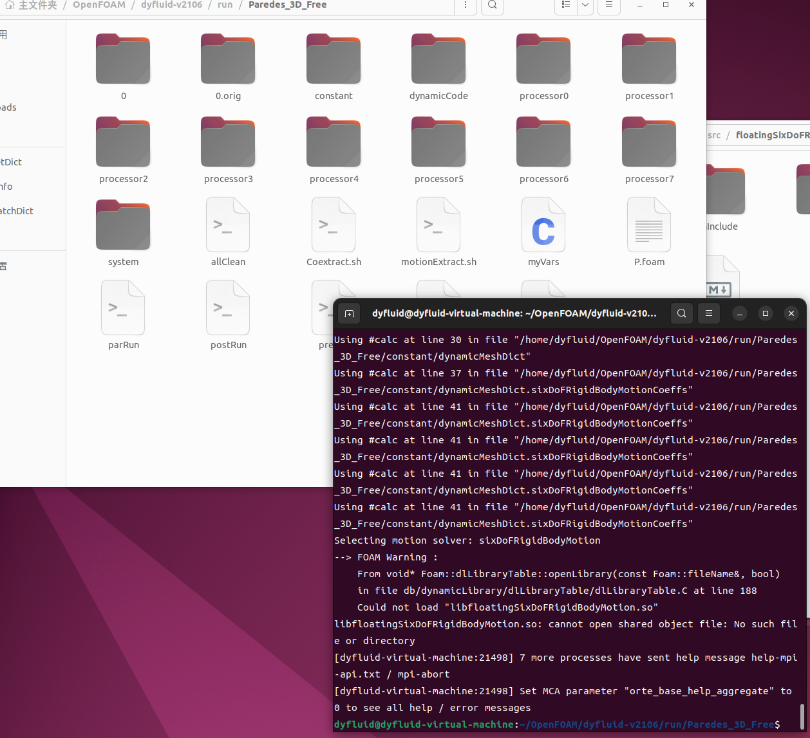Select the processor3 folder
Viewport: 810px width, 738px height.
(228, 142)
